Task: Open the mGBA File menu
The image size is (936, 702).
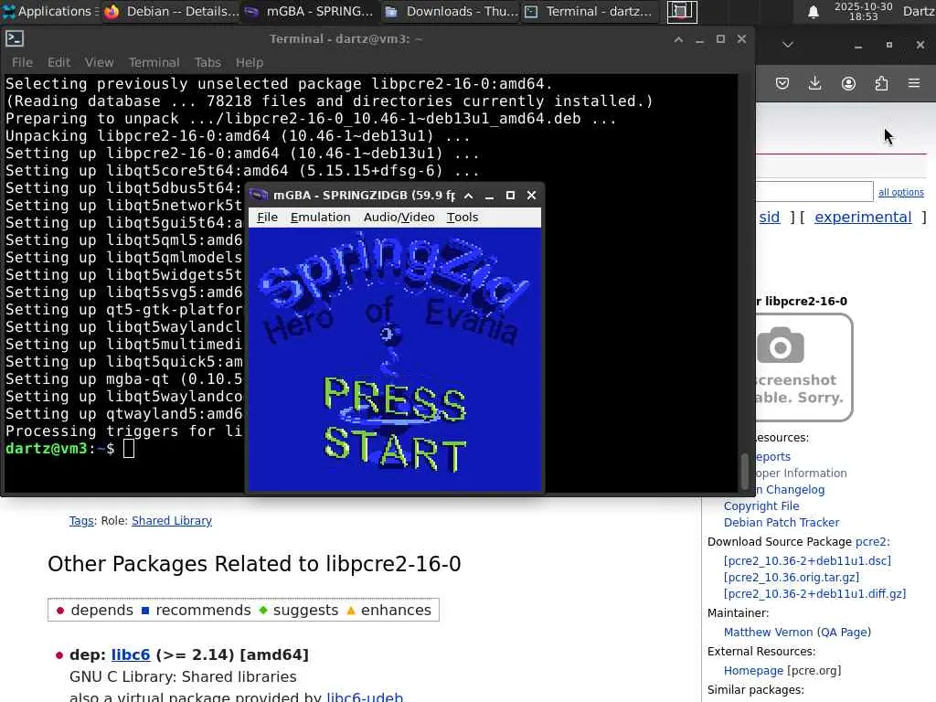Action: click(267, 218)
